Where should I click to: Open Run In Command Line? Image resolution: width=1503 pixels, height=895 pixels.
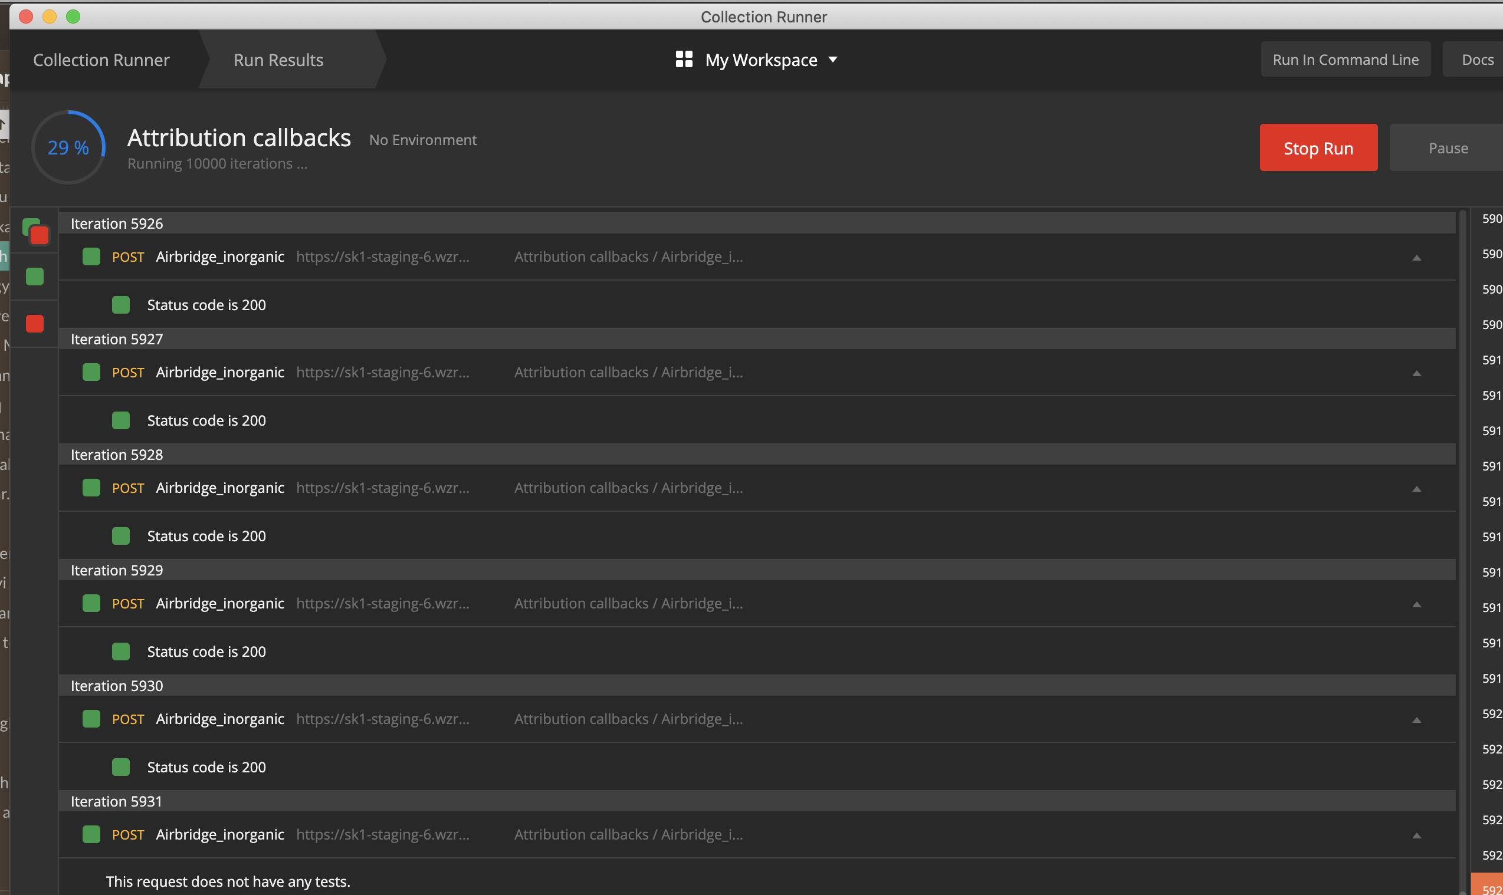[1346, 59]
